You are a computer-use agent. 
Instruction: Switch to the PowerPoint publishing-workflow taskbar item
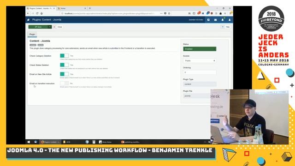pos(130,142)
